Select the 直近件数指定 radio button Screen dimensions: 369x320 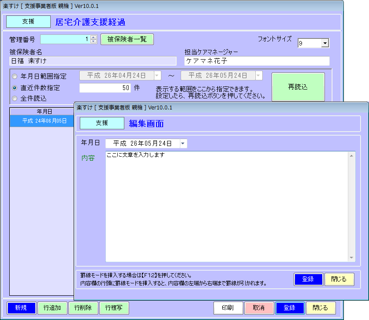[x=15, y=88]
